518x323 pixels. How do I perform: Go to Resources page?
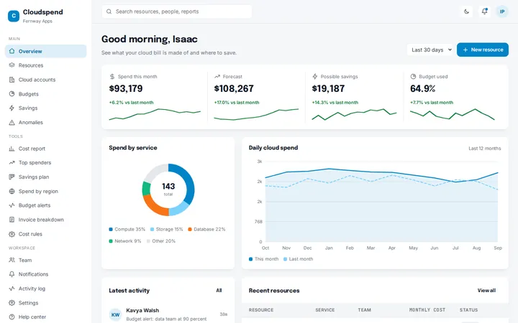point(45,65)
